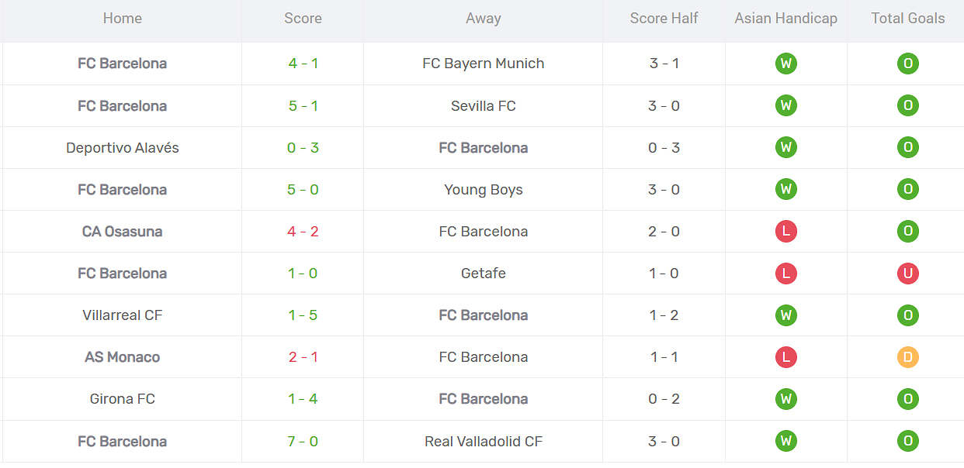Click the 4 - 2 score in Osasuna match

coord(303,231)
